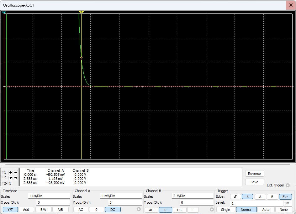Select Auto trigger mode

tap(266, 210)
